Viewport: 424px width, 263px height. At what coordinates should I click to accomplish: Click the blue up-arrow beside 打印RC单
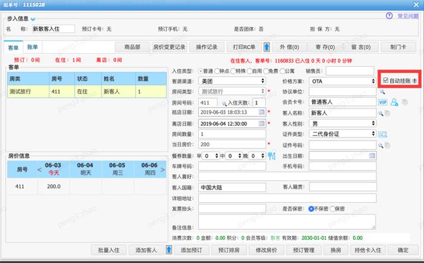[266, 47]
